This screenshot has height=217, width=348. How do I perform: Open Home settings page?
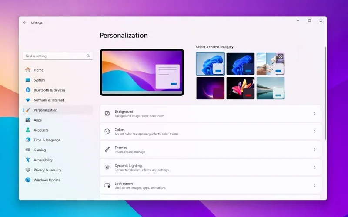pyautogui.click(x=58, y=70)
